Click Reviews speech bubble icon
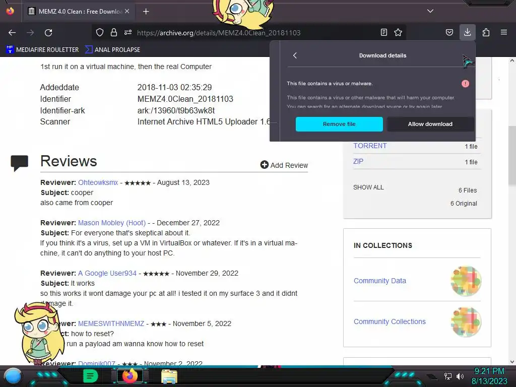 [x=20, y=163]
